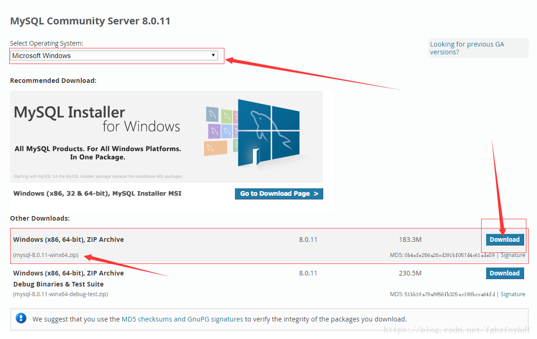
Task: Open Signature link for mysql-8.0.11-winx64.zip
Action: (513, 255)
